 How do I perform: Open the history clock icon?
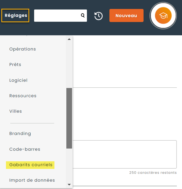point(98,16)
